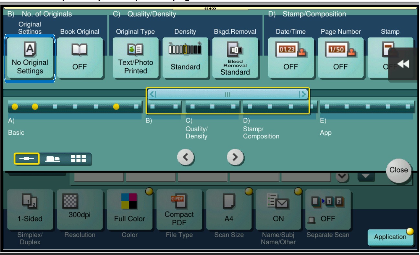Viewport: 420px width, 255px height.
Task: Toggle the Page Number stamp option
Action: click(x=340, y=58)
